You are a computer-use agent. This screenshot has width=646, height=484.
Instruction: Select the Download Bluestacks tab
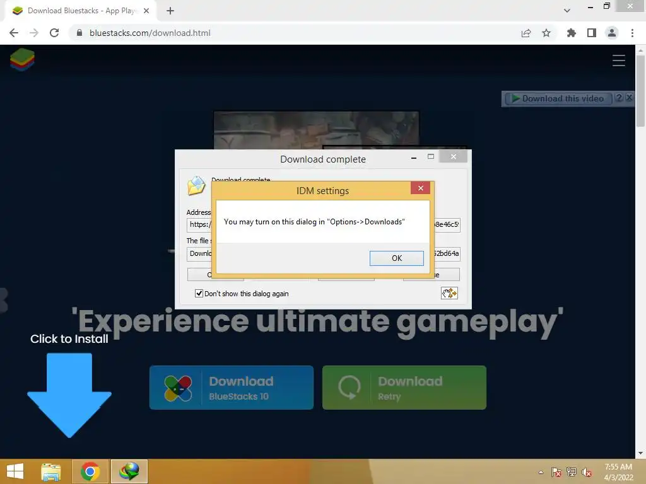pos(81,11)
